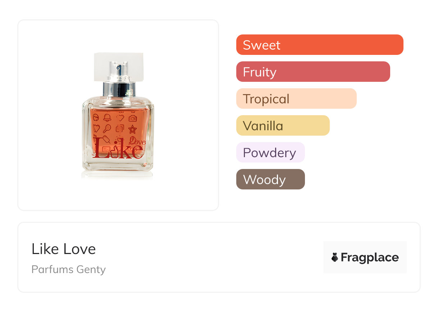
Task: Click the magnifier icon on the bottle
Action: (108, 128)
